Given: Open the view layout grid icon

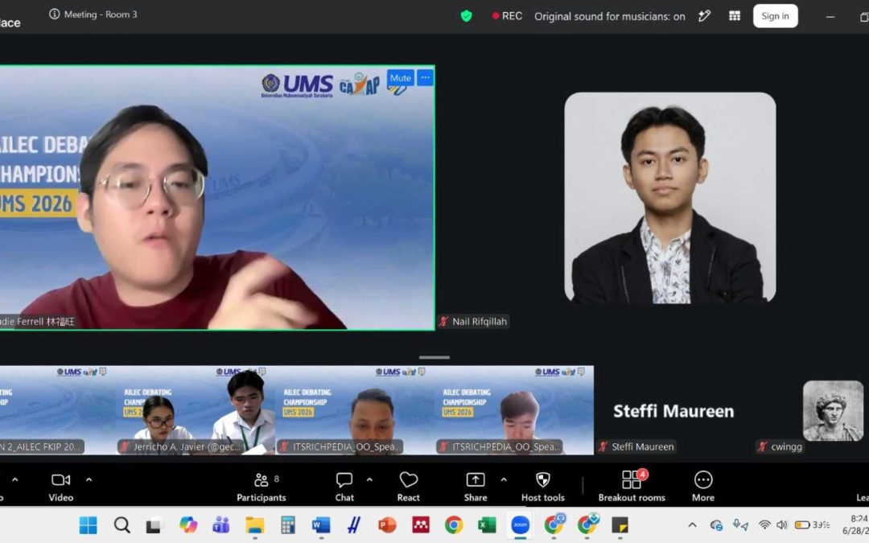Looking at the screenshot, I should pos(735,16).
